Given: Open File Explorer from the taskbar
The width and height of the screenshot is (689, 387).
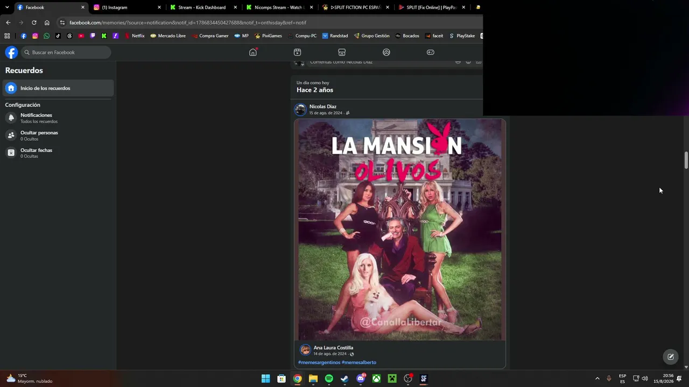Looking at the screenshot, I should 313,378.
